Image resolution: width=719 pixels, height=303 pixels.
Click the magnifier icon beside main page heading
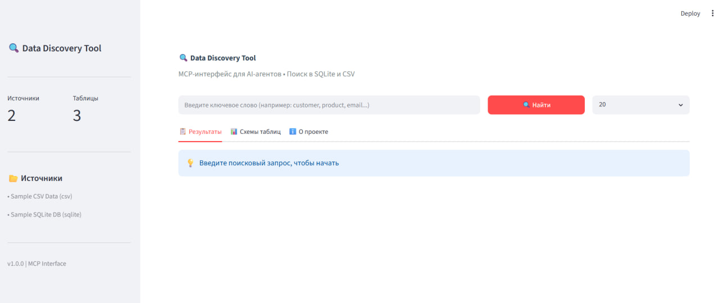click(183, 58)
